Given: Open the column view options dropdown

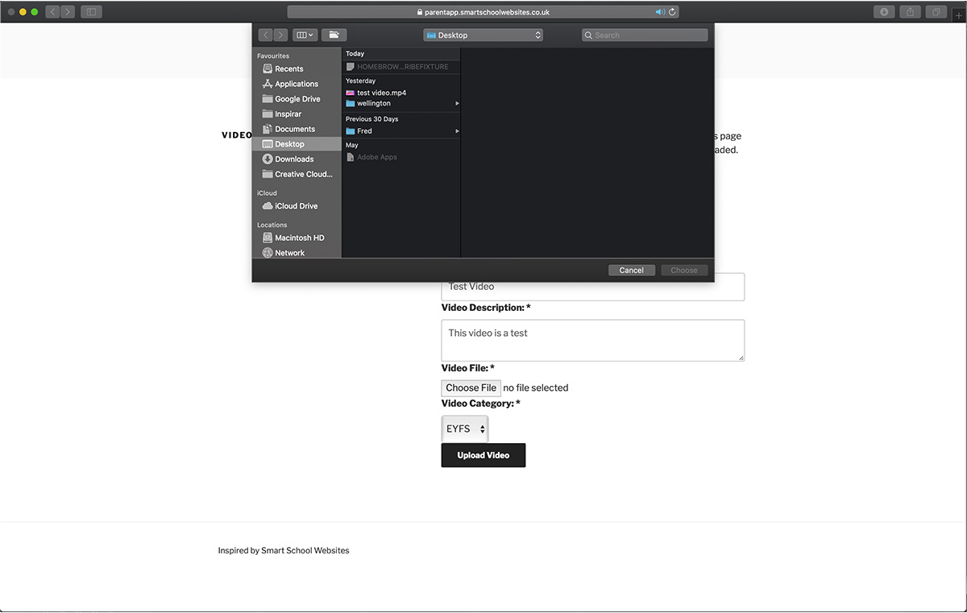Looking at the screenshot, I should [x=305, y=35].
